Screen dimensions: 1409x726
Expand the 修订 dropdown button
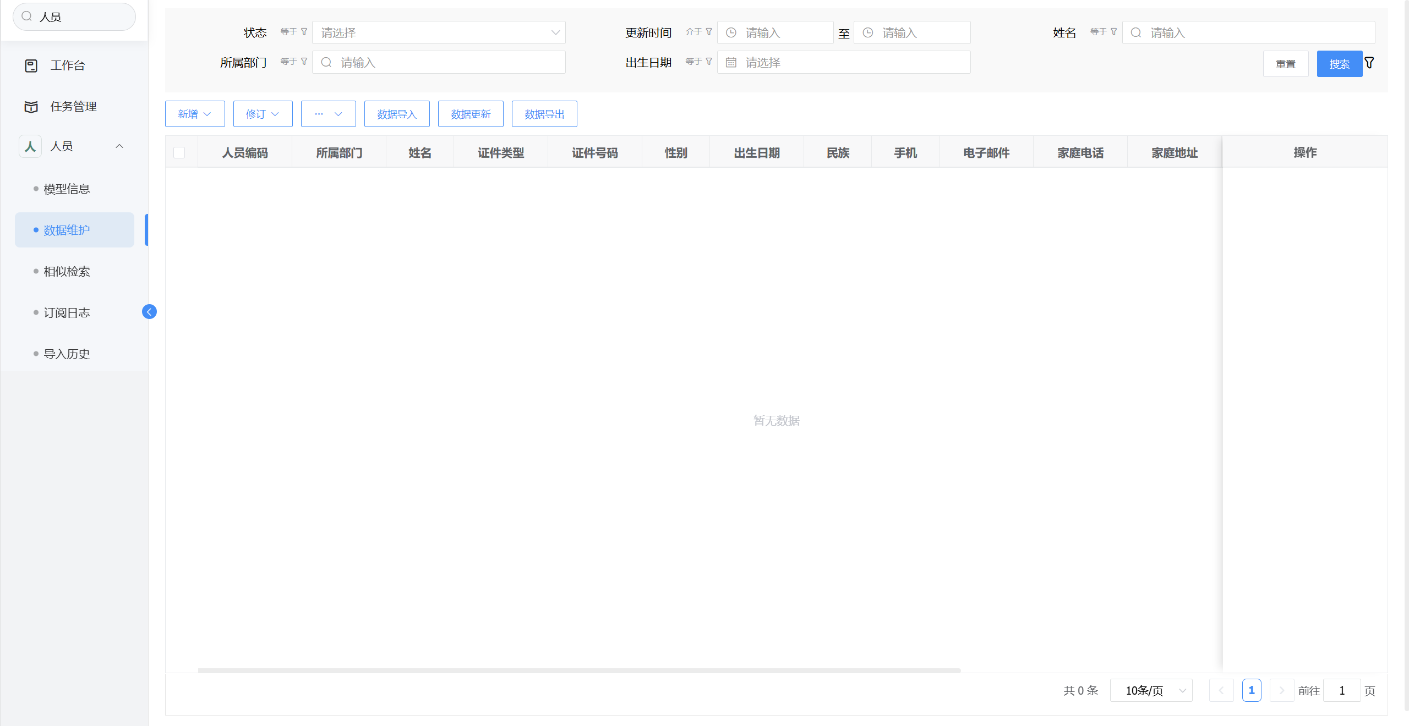[263, 114]
